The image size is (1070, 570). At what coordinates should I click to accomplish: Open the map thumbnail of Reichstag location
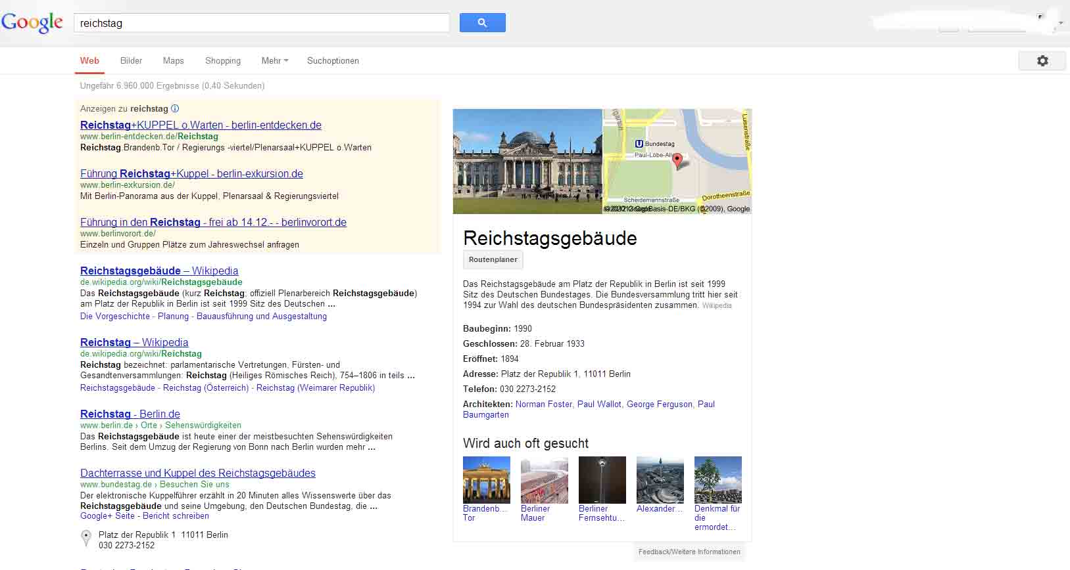pos(677,162)
